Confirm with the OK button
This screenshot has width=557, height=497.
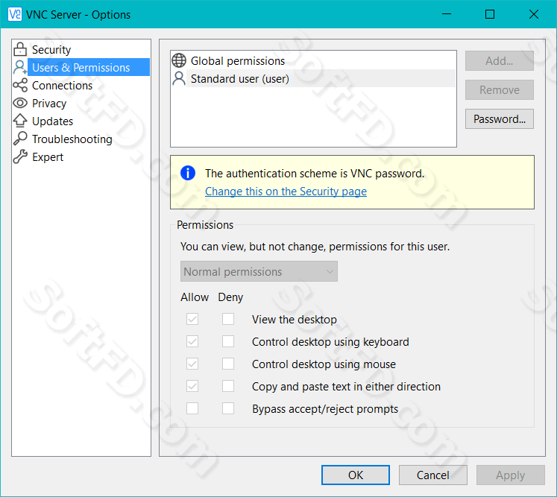355,475
